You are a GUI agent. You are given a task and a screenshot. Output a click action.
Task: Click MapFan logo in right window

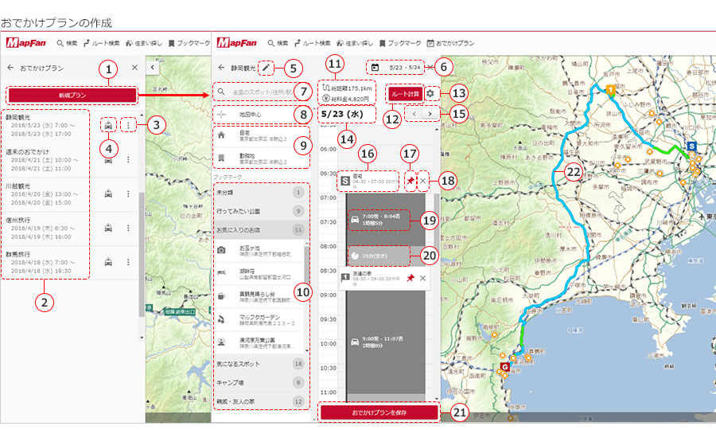[237, 42]
